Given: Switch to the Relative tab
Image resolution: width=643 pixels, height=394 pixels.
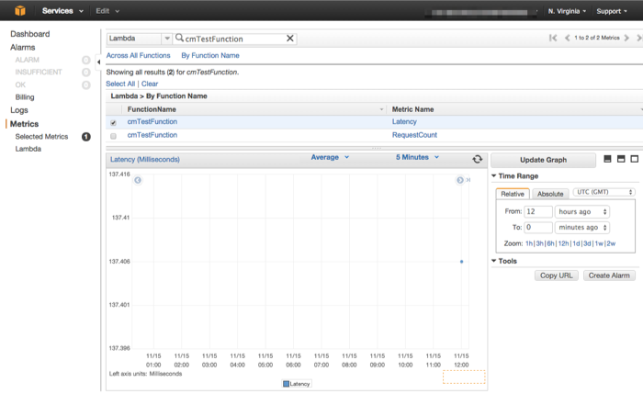Looking at the screenshot, I should tap(513, 194).
